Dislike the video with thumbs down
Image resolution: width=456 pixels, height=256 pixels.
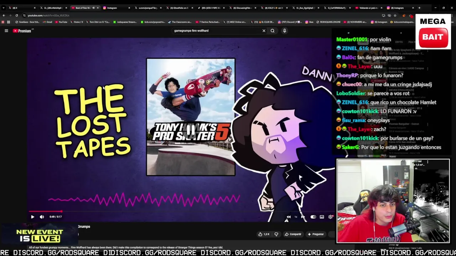[x=276, y=234]
